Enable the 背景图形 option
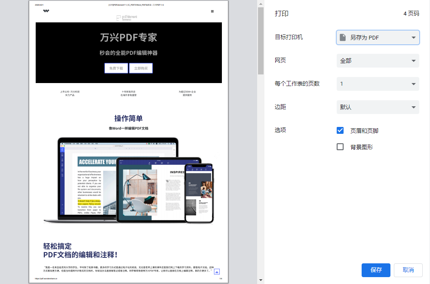 coord(340,147)
